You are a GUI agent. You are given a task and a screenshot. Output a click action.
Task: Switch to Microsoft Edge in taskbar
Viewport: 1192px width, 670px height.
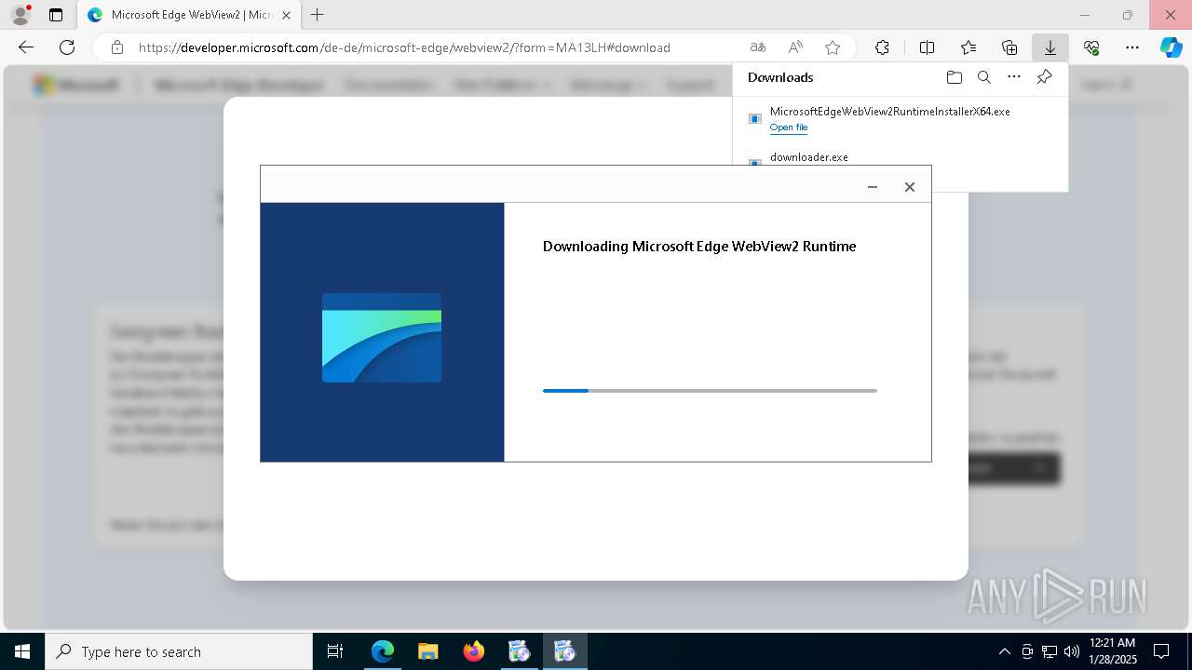(383, 651)
